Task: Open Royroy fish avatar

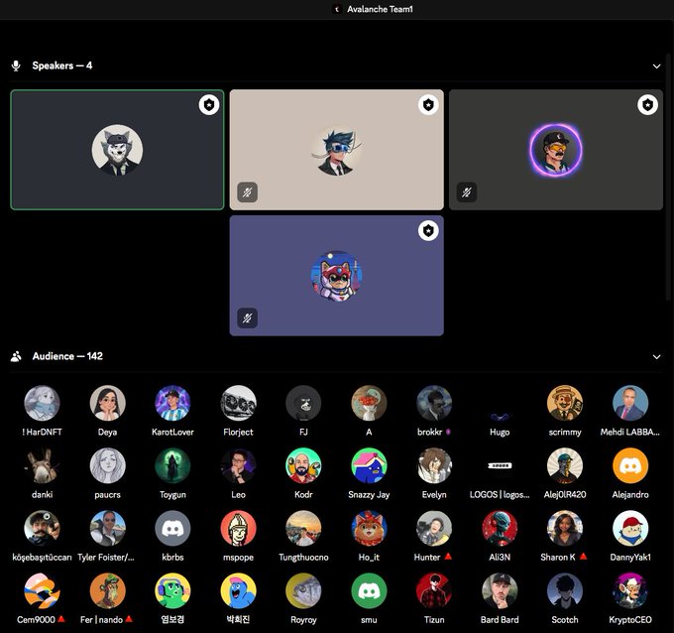Action: point(303,590)
